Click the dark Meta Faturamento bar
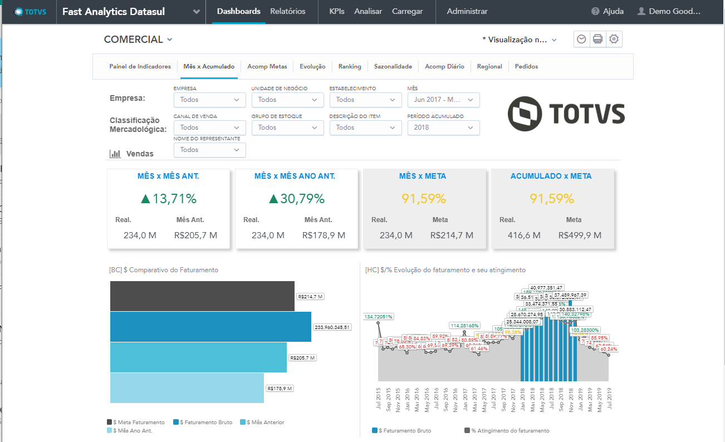This screenshot has height=442, width=725. coord(202,296)
